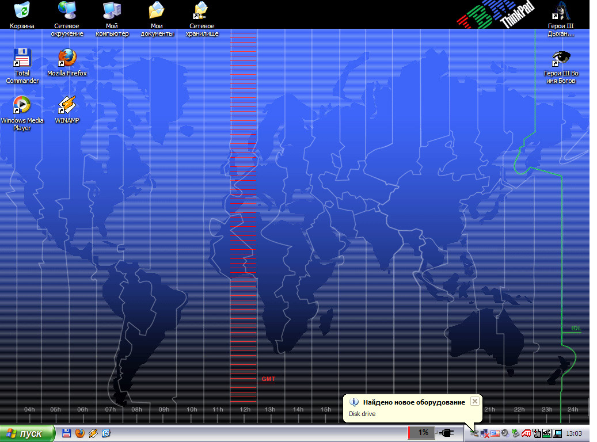
Task: Click the system clock showing 13:03
Action: pos(574,433)
